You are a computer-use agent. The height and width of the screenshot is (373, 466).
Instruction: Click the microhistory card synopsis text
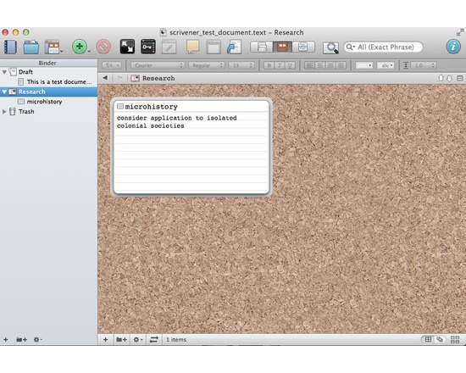coord(177,122)
